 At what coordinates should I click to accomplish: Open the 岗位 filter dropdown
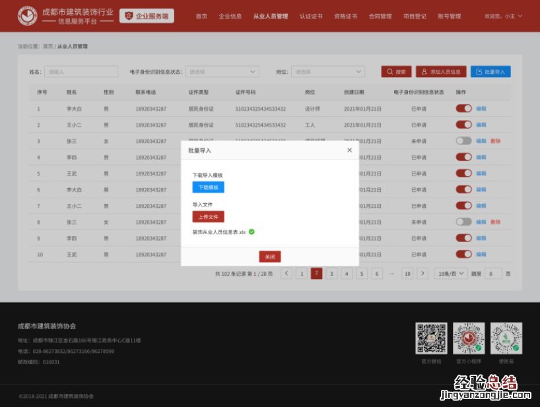tap(328, 71)
